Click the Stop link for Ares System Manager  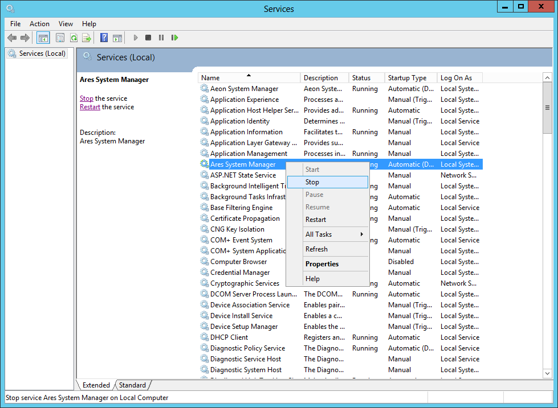(x=86, y=98)
